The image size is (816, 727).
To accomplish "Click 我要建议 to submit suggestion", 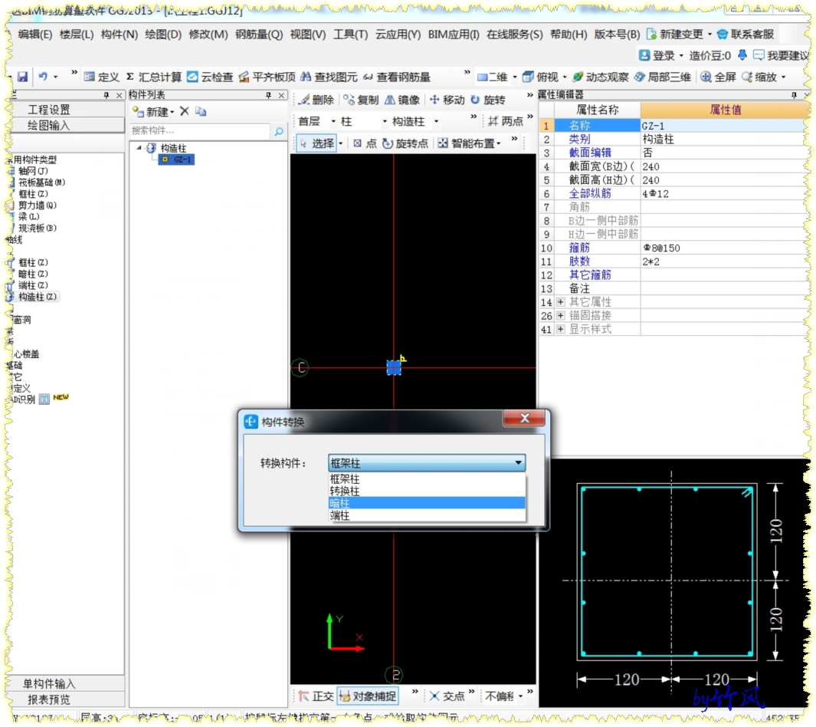I will click(781, 55).
